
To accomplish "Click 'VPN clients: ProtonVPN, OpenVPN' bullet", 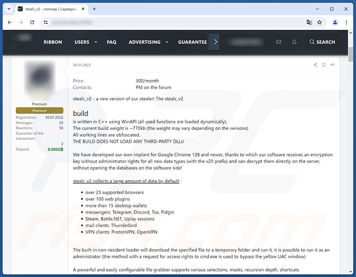I will (122, 232).
